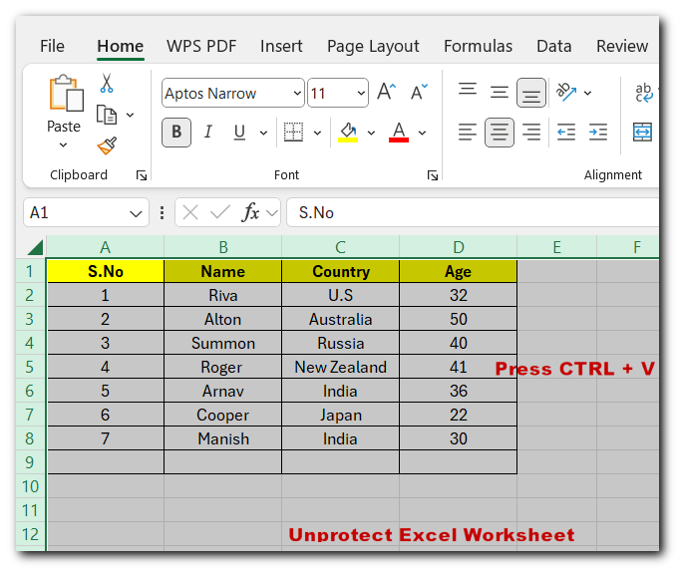676x568 pixels.
Task: Click the Format Painter brush icon
Action: tap(107, 145)
